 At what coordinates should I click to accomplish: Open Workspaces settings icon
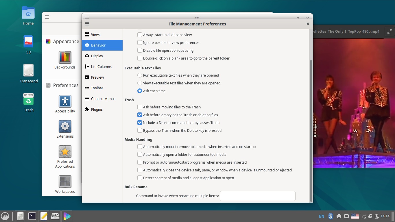(65, 184)
